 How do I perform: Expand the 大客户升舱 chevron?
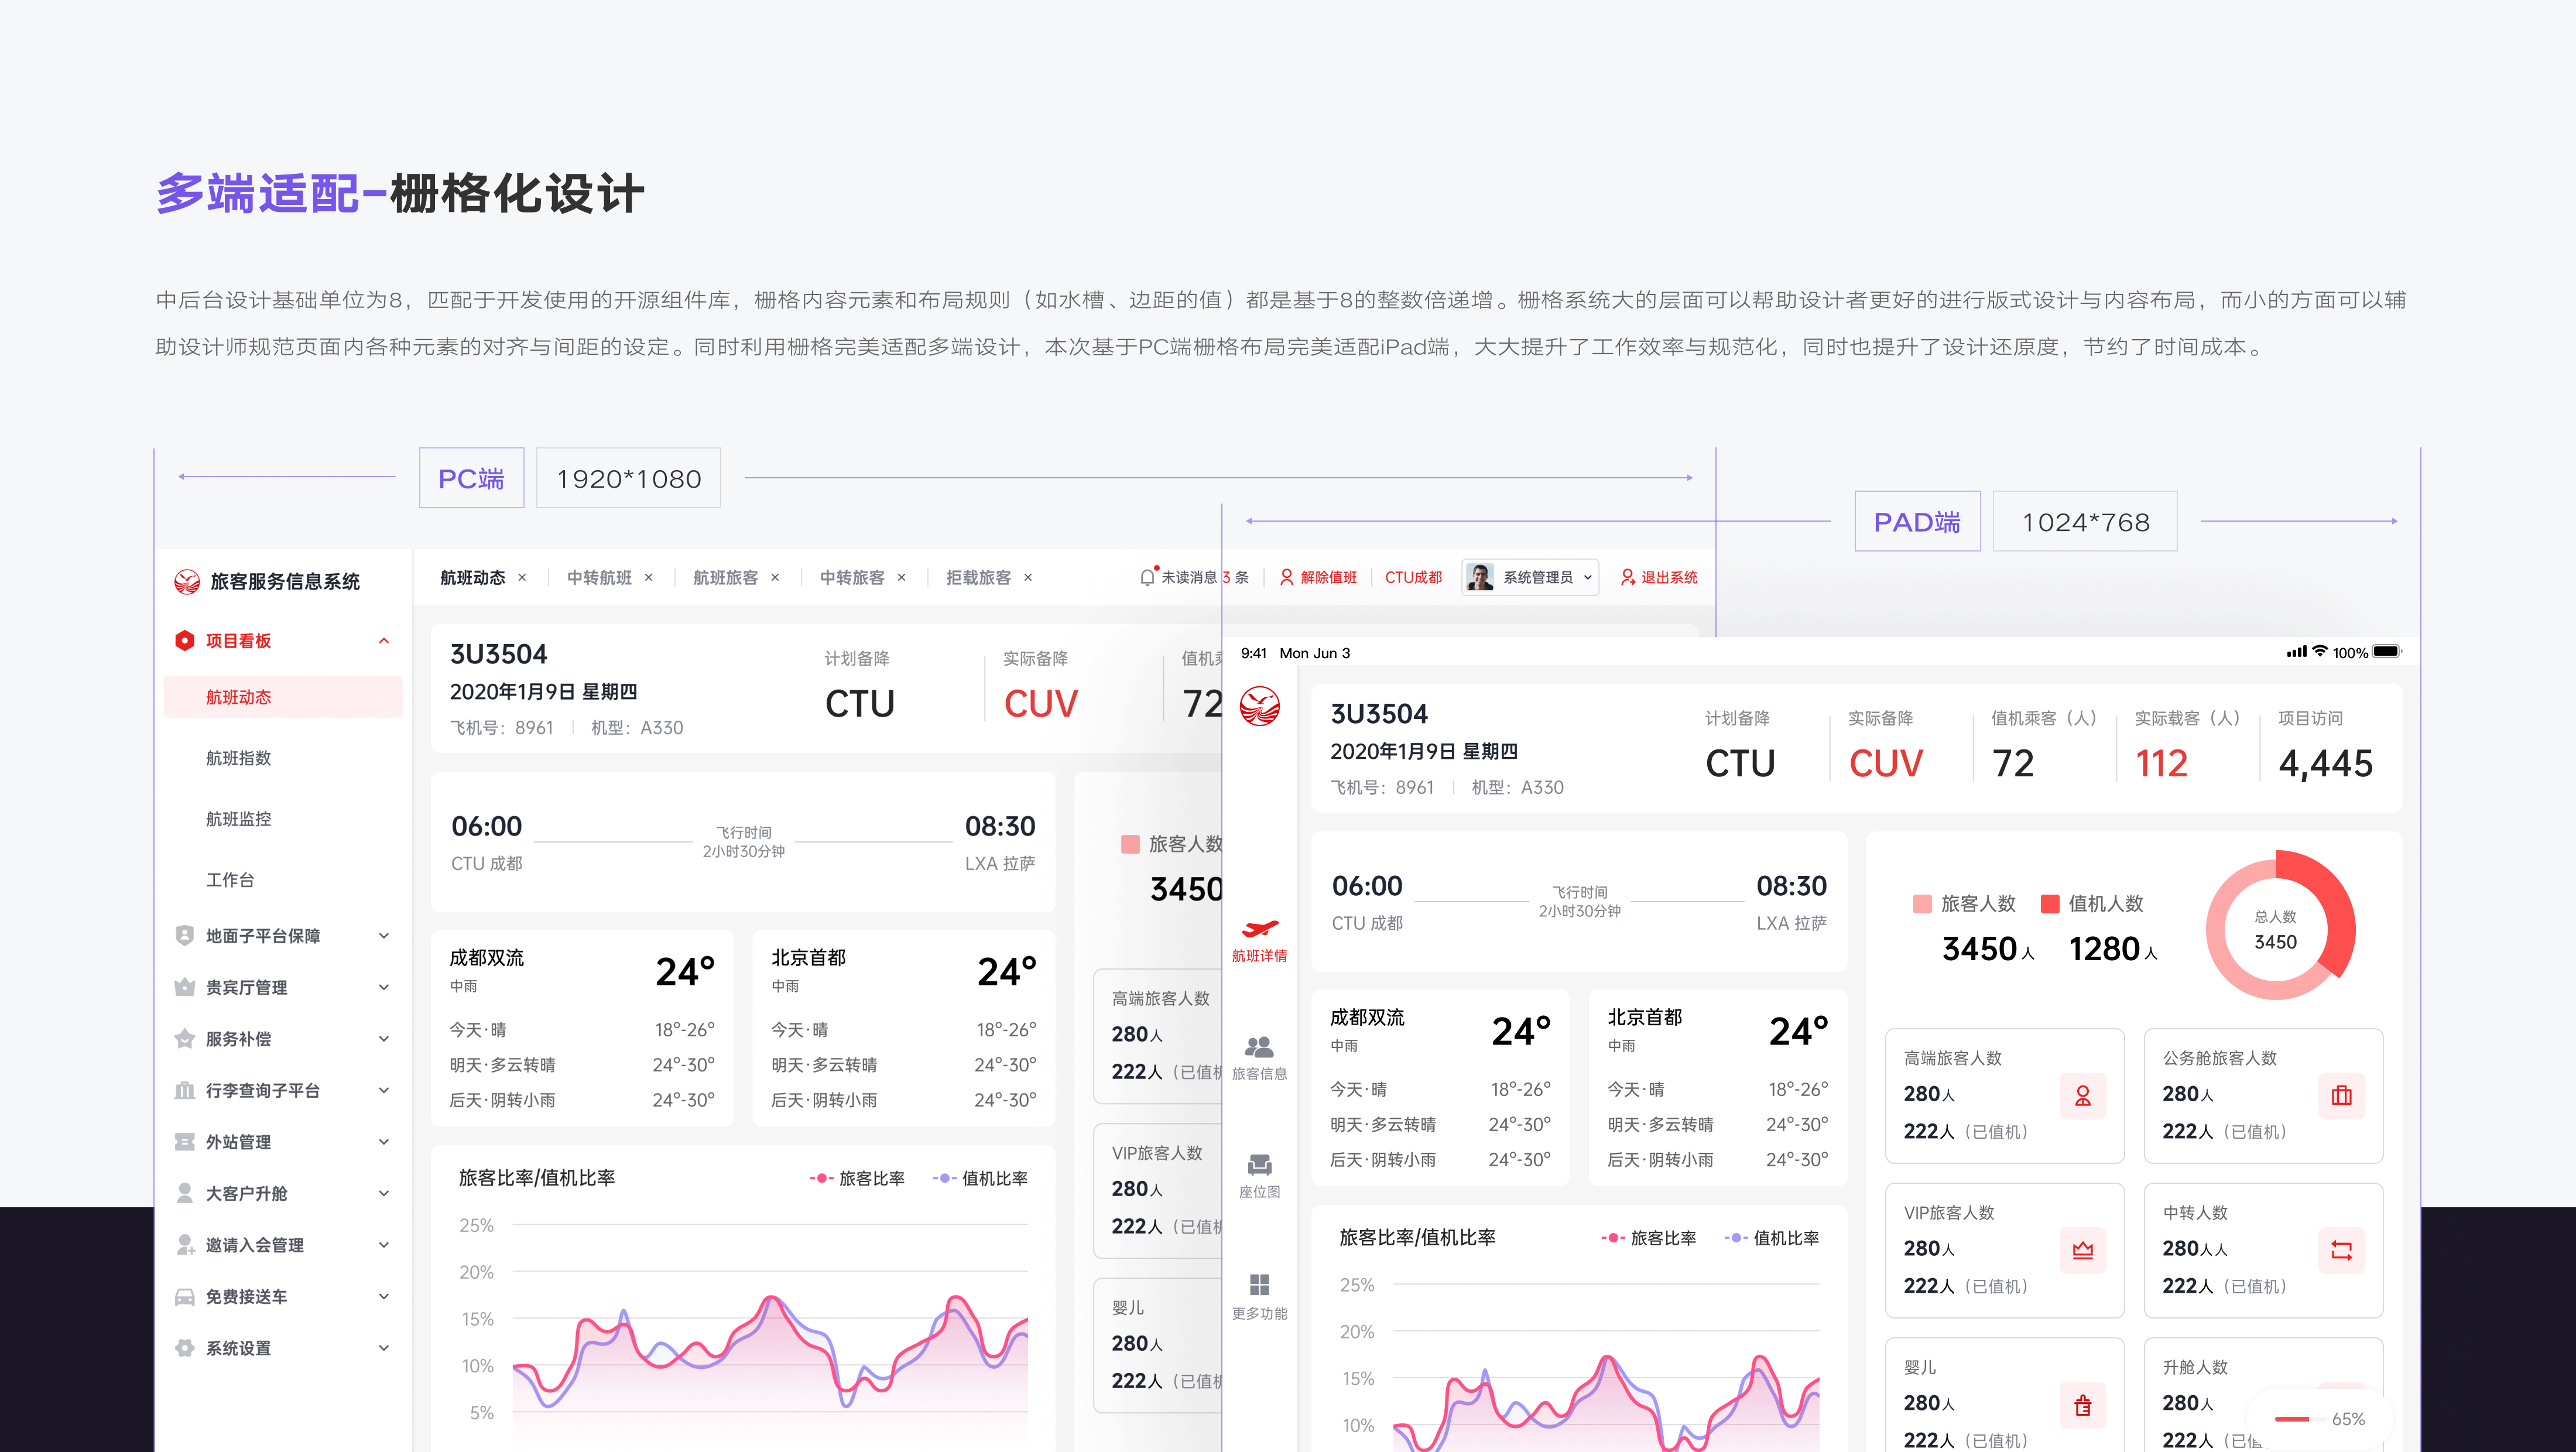384,1193
